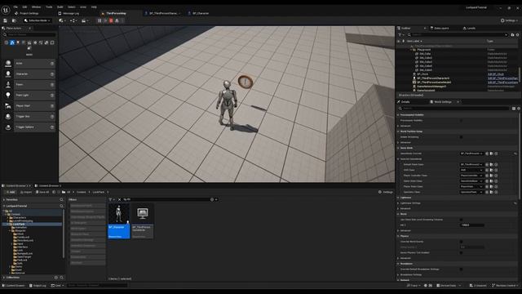522x294 pixels.
Task: Switch to the World Settings tab
Action: (x=442, y=101)
